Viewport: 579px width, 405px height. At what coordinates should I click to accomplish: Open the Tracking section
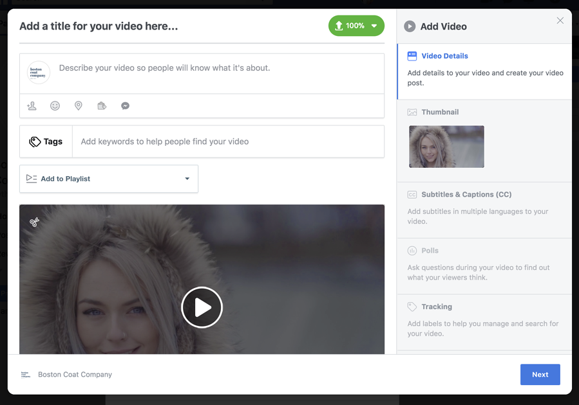coord(436,307)
